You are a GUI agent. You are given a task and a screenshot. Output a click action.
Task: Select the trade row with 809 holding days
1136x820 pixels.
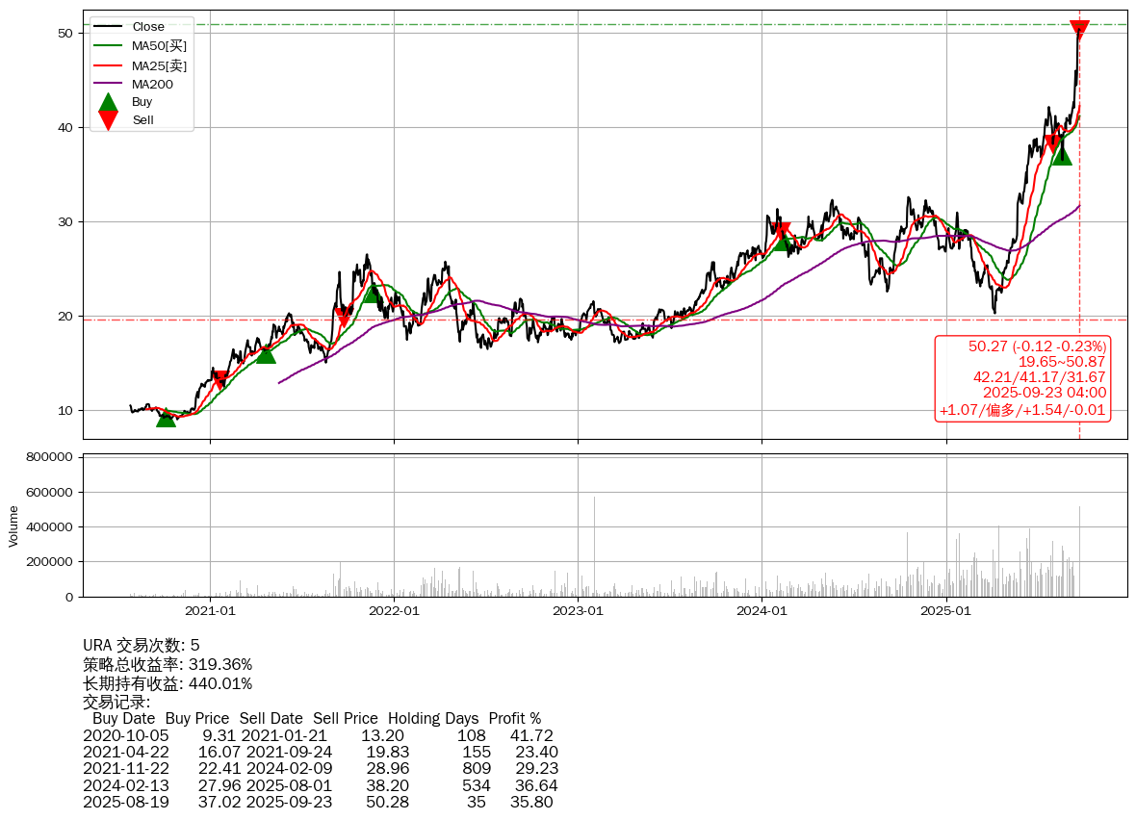point(320,768)
